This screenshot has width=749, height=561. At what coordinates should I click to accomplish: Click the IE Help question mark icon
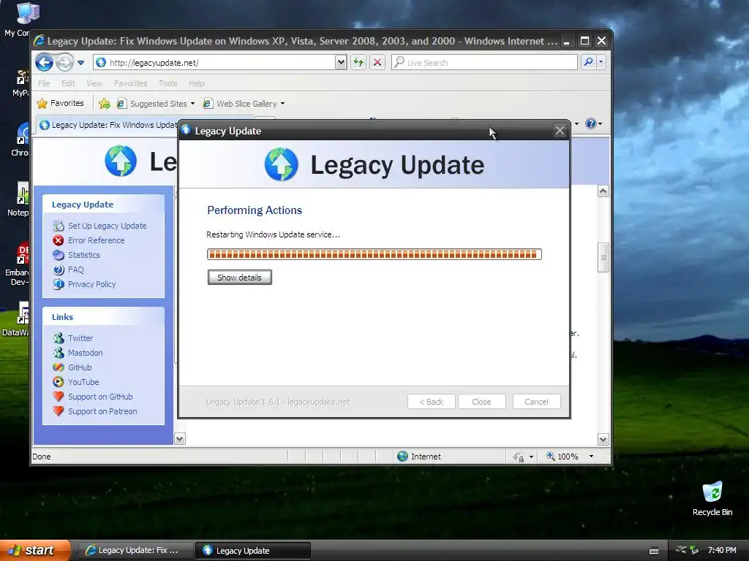point(591,123)
